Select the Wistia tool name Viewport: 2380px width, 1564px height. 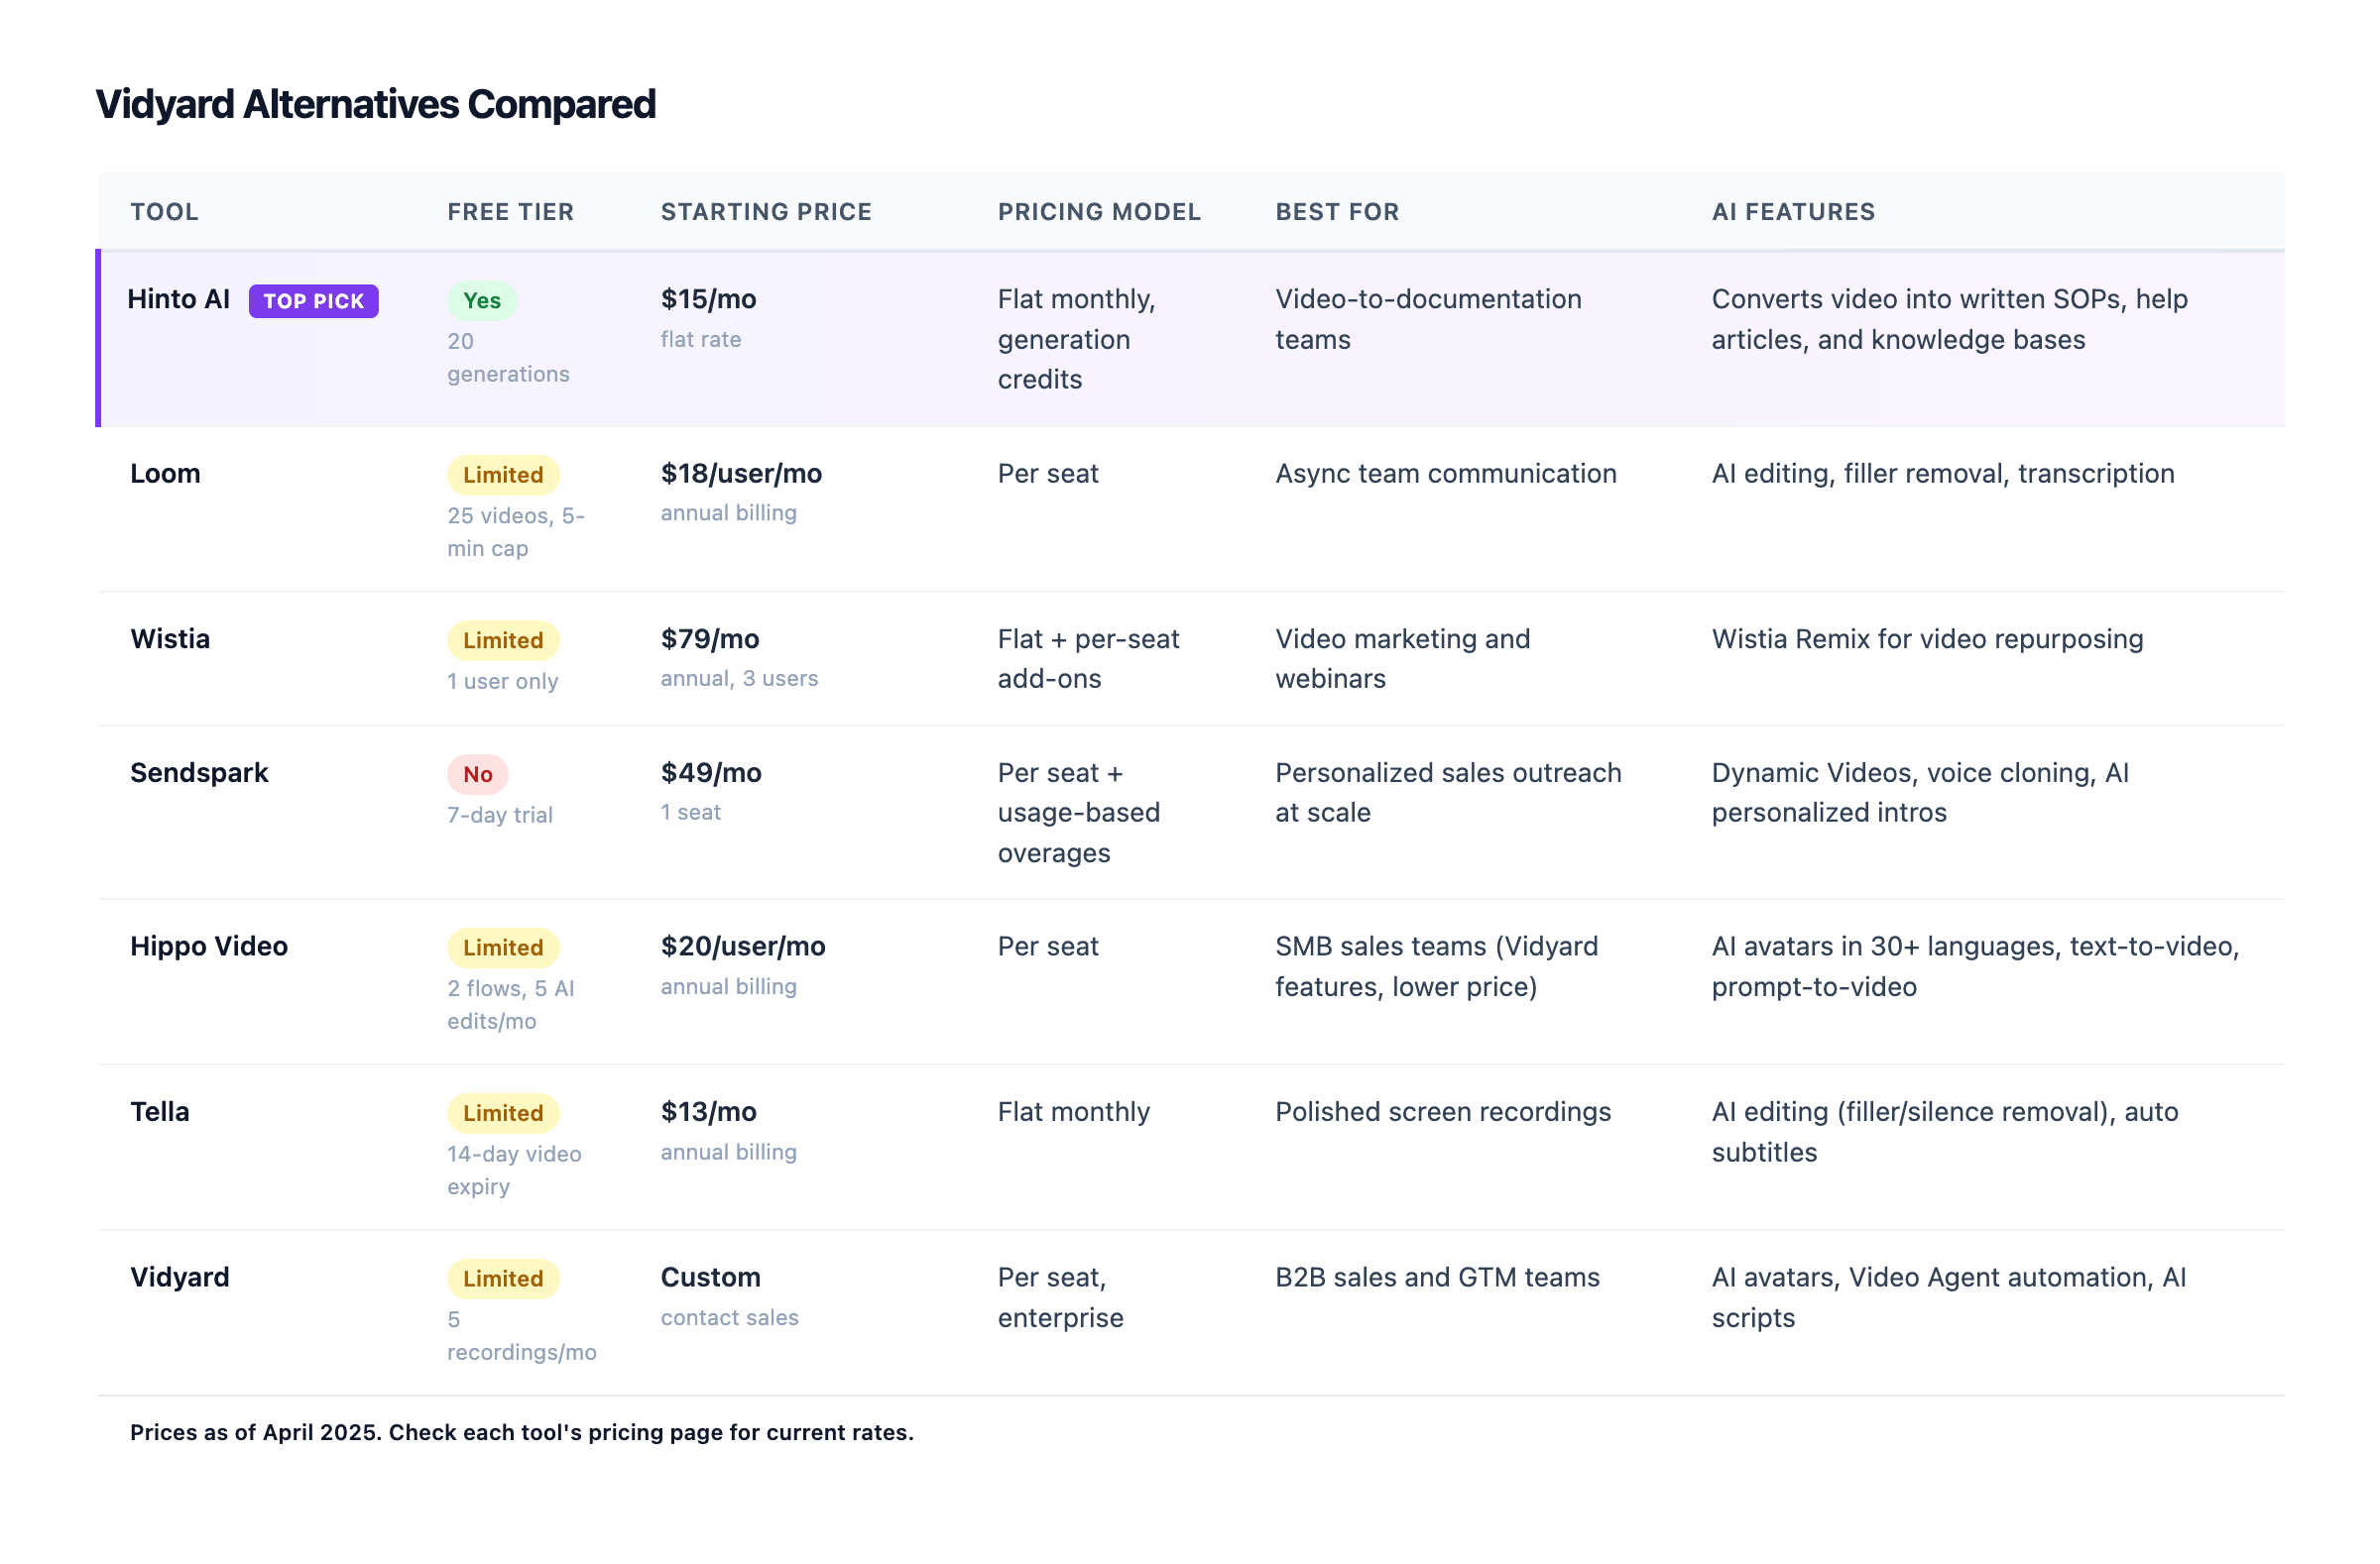(170, 638)
